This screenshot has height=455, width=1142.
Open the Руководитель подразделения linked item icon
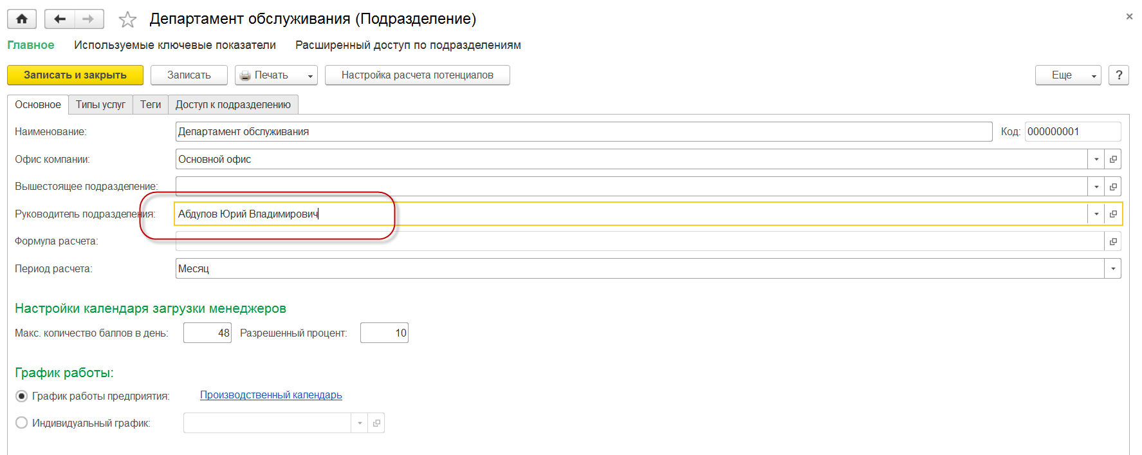click(x=1113, y=214)
